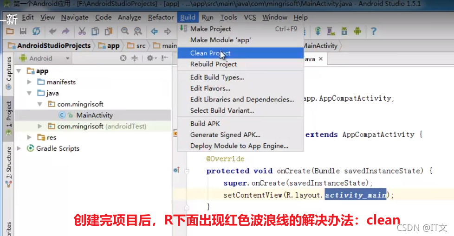
Task: Choose Edit Libraries and Dependencies...
Action: 240,100
